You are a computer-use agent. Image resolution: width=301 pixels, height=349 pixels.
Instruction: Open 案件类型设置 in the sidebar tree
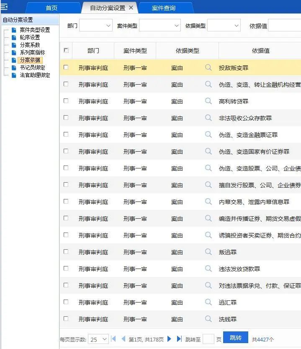click(35, 30)
